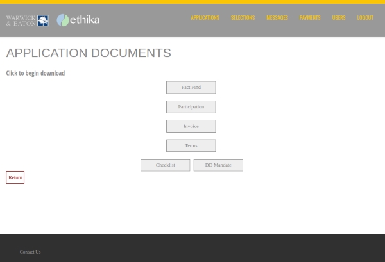Go to Messages in the navigation bar

[x=277, y=18]
